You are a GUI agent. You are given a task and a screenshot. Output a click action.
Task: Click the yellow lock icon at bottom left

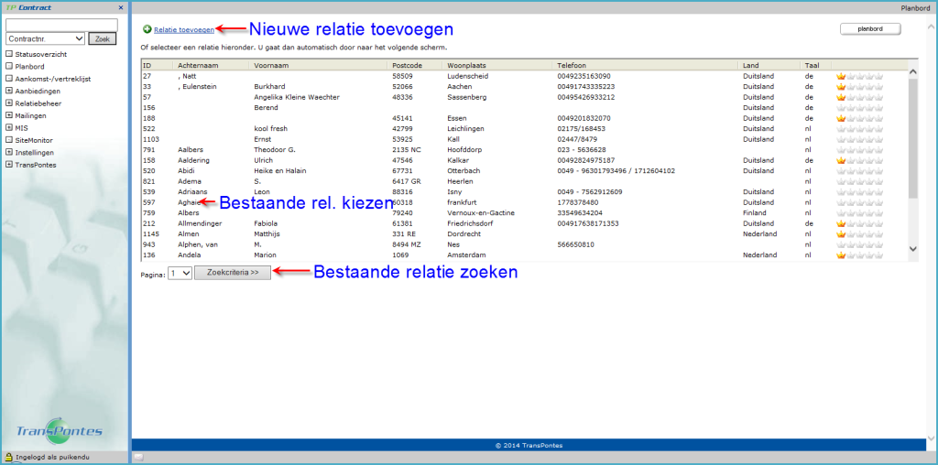pyautogui.click(x=8, y=456)
